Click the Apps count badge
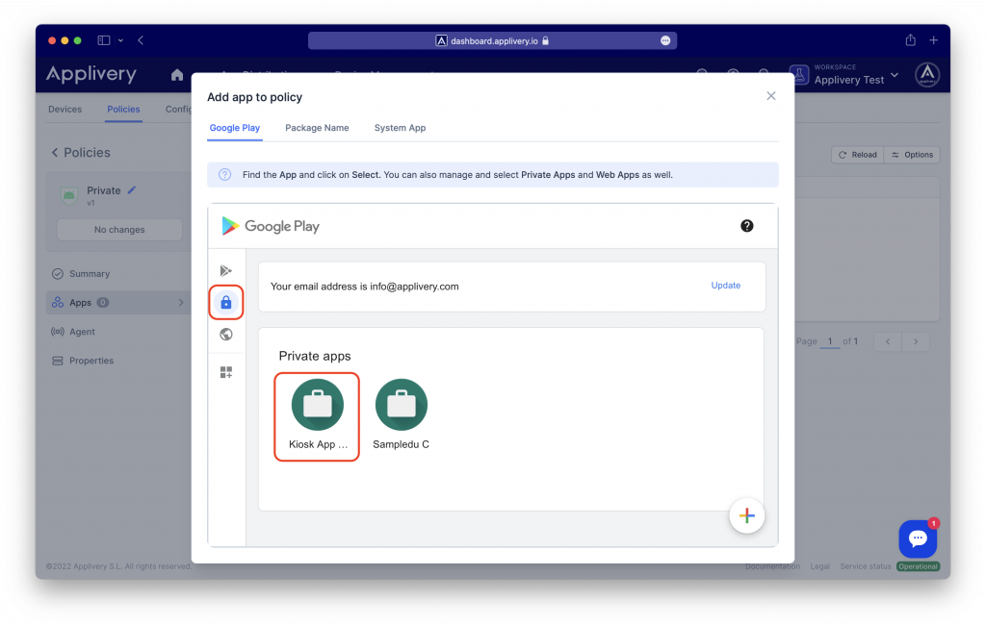 (x=103, y=303)
